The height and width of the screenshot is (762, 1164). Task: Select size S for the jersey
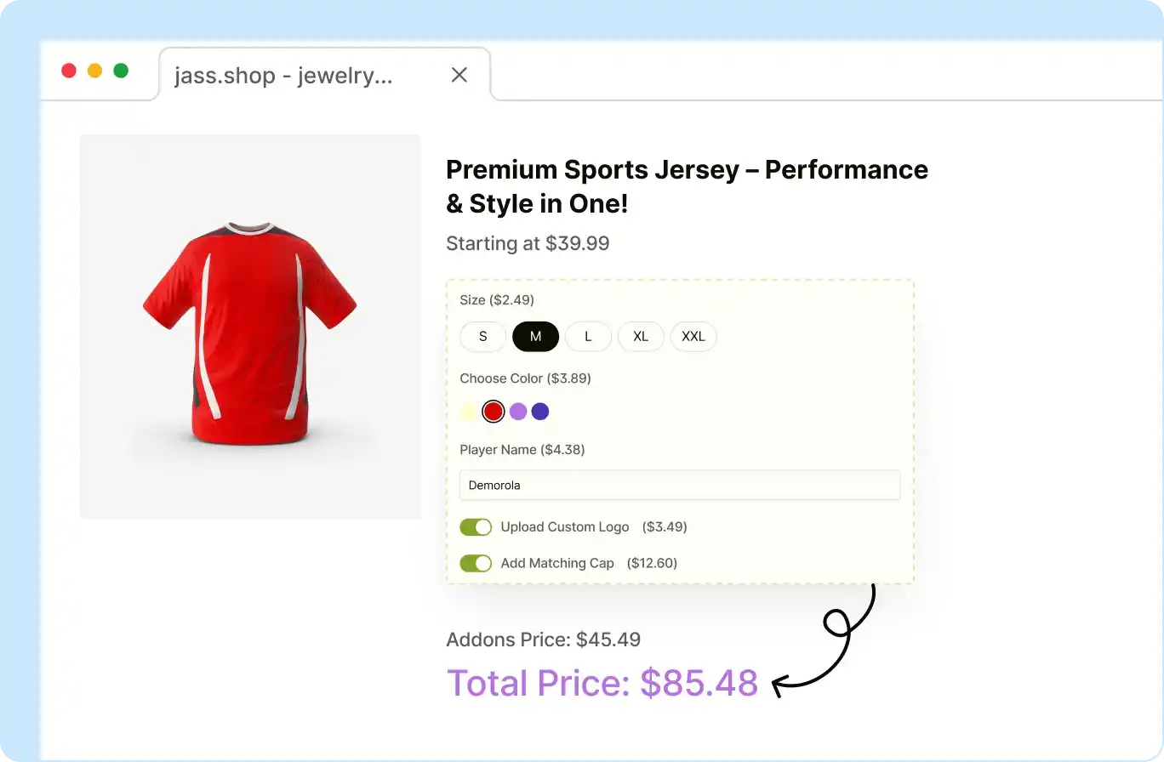pyautogui.click(x=482, y=336)
